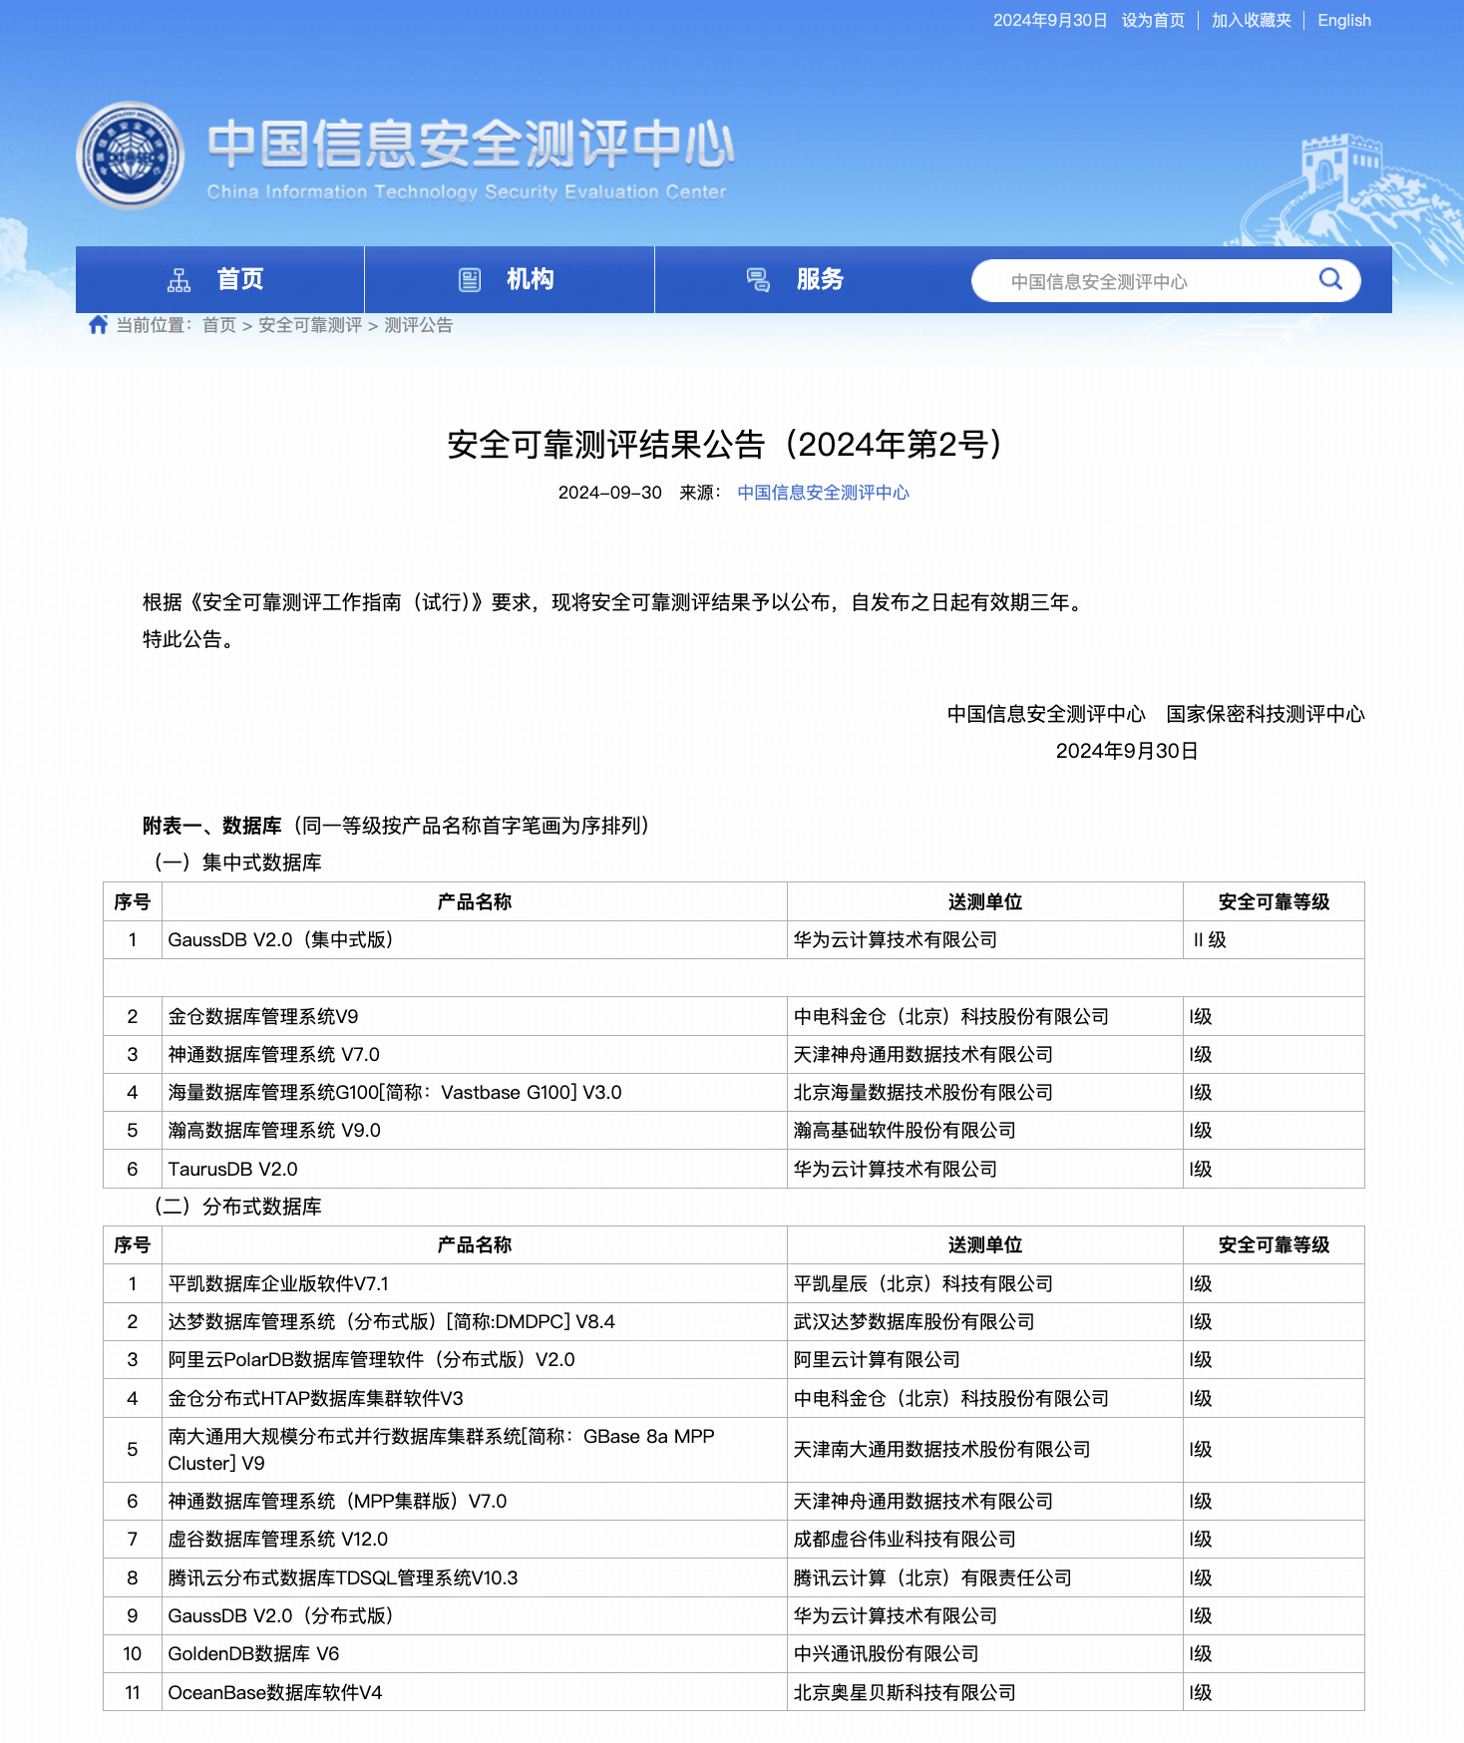The image size is (1464, 1743).
Task: Click the document icon beside 机构
Action: (470, 280)
